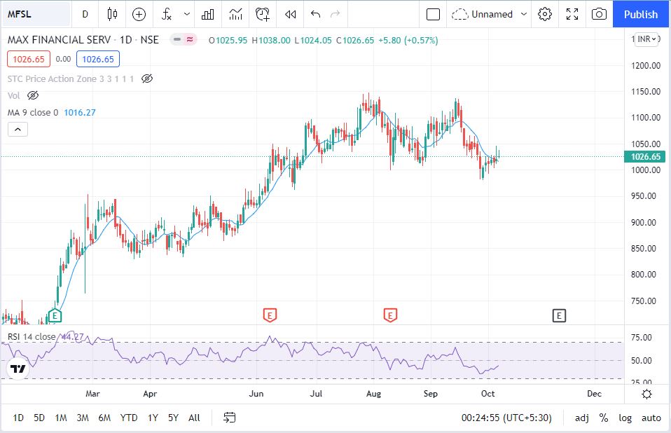Open chart settings via the top gear icon
The image size is (671, 433).
click(546, 14)
